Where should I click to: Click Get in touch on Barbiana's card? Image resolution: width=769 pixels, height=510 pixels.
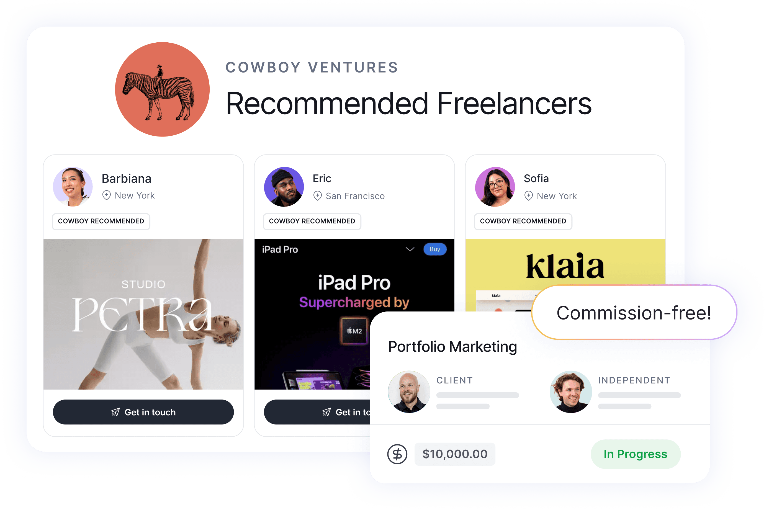(x=143, y=412)
